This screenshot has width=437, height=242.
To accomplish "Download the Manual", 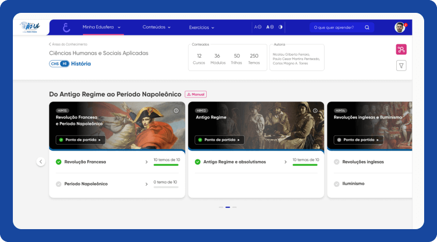I will click(195, 94).
